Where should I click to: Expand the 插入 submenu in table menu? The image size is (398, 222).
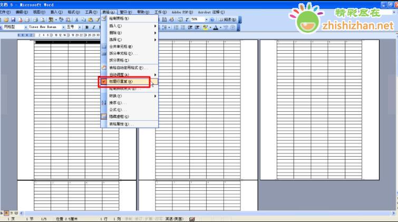(x=130, y=26)
